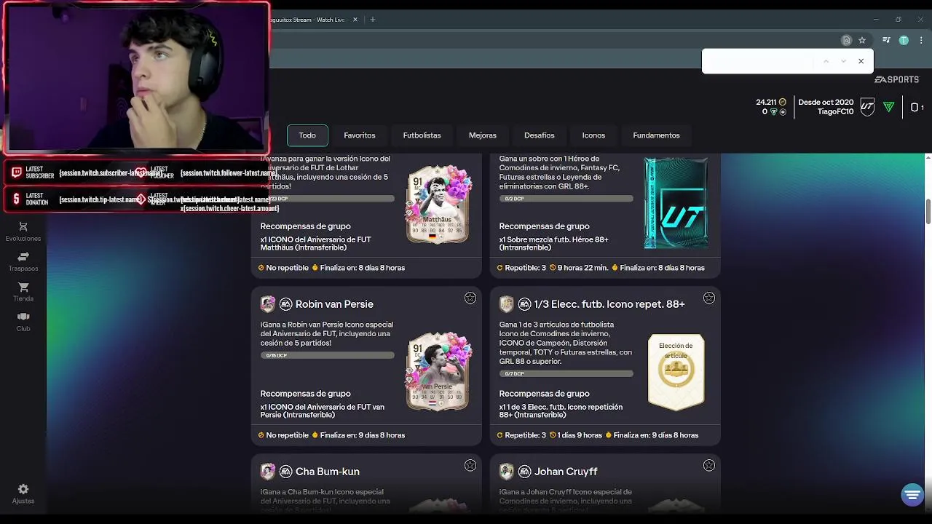Image resolution: width=932 pixels, height=524 pixels.
Task: Open the blue filter button
Action: coord(912,495)
